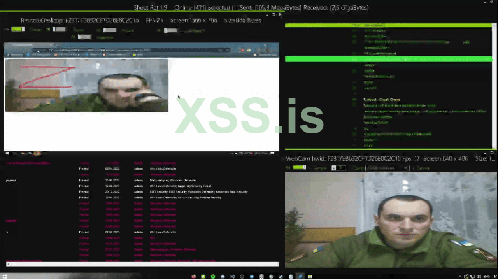Click the highlighted green row in right list

tap(388, 59)
